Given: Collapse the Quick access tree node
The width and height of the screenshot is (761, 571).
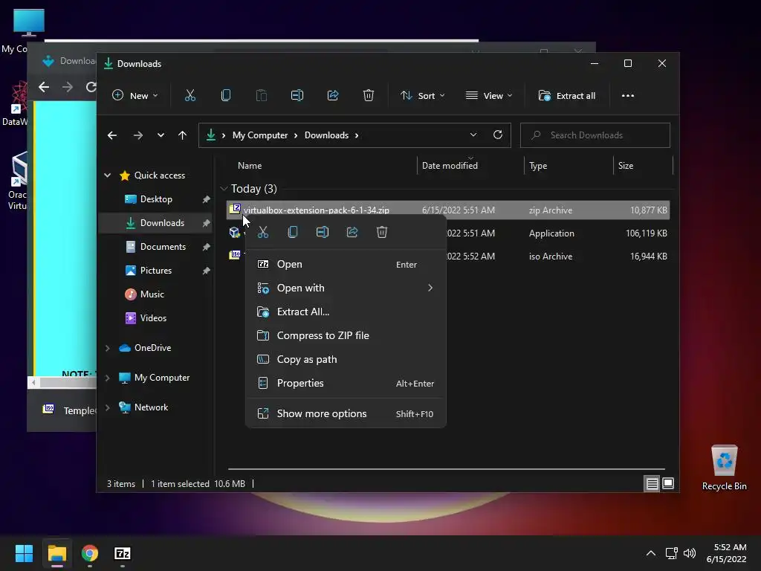Looking at the screenshot, I should [x=108, y=175].
